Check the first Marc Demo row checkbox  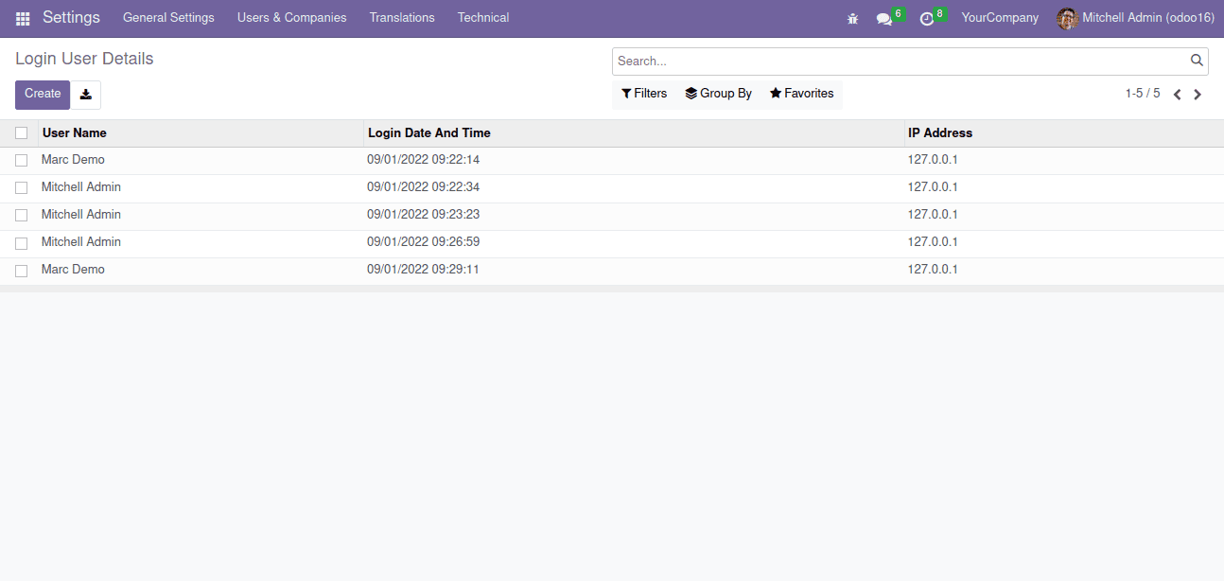tap(22, 161)
